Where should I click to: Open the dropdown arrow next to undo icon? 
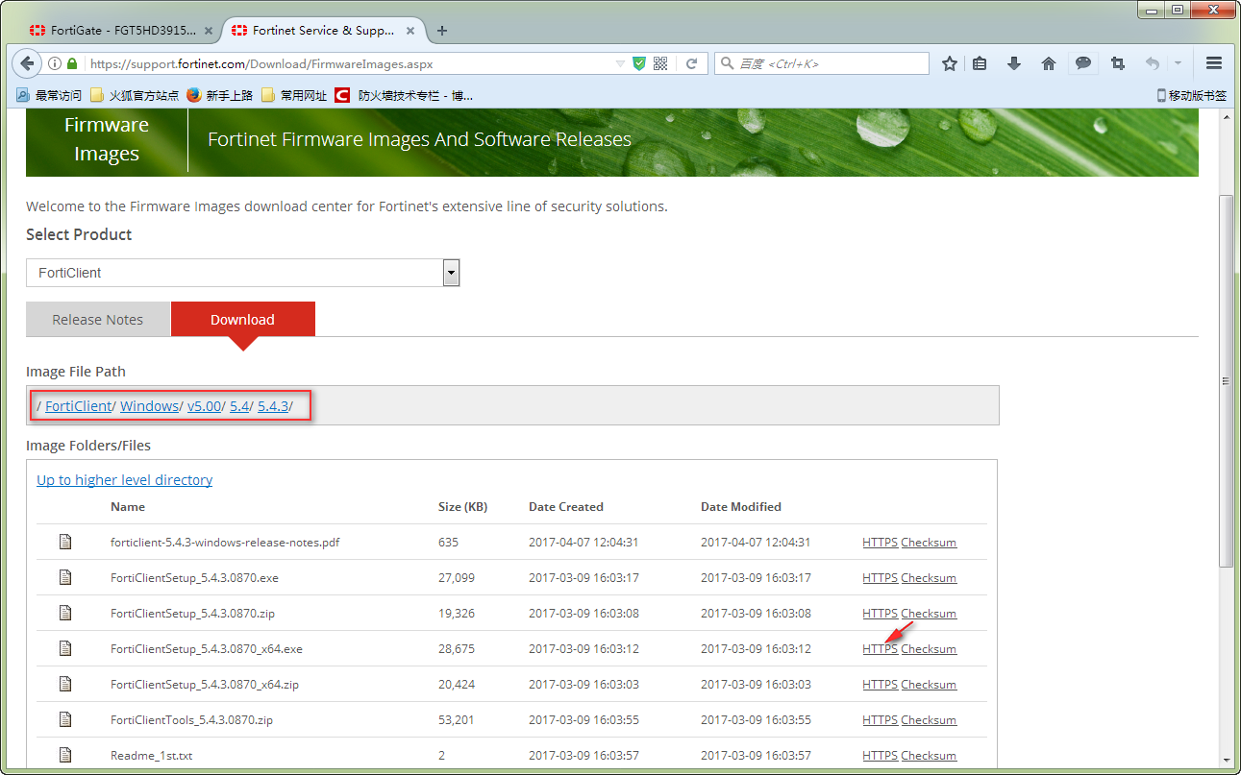[1178, 63]
